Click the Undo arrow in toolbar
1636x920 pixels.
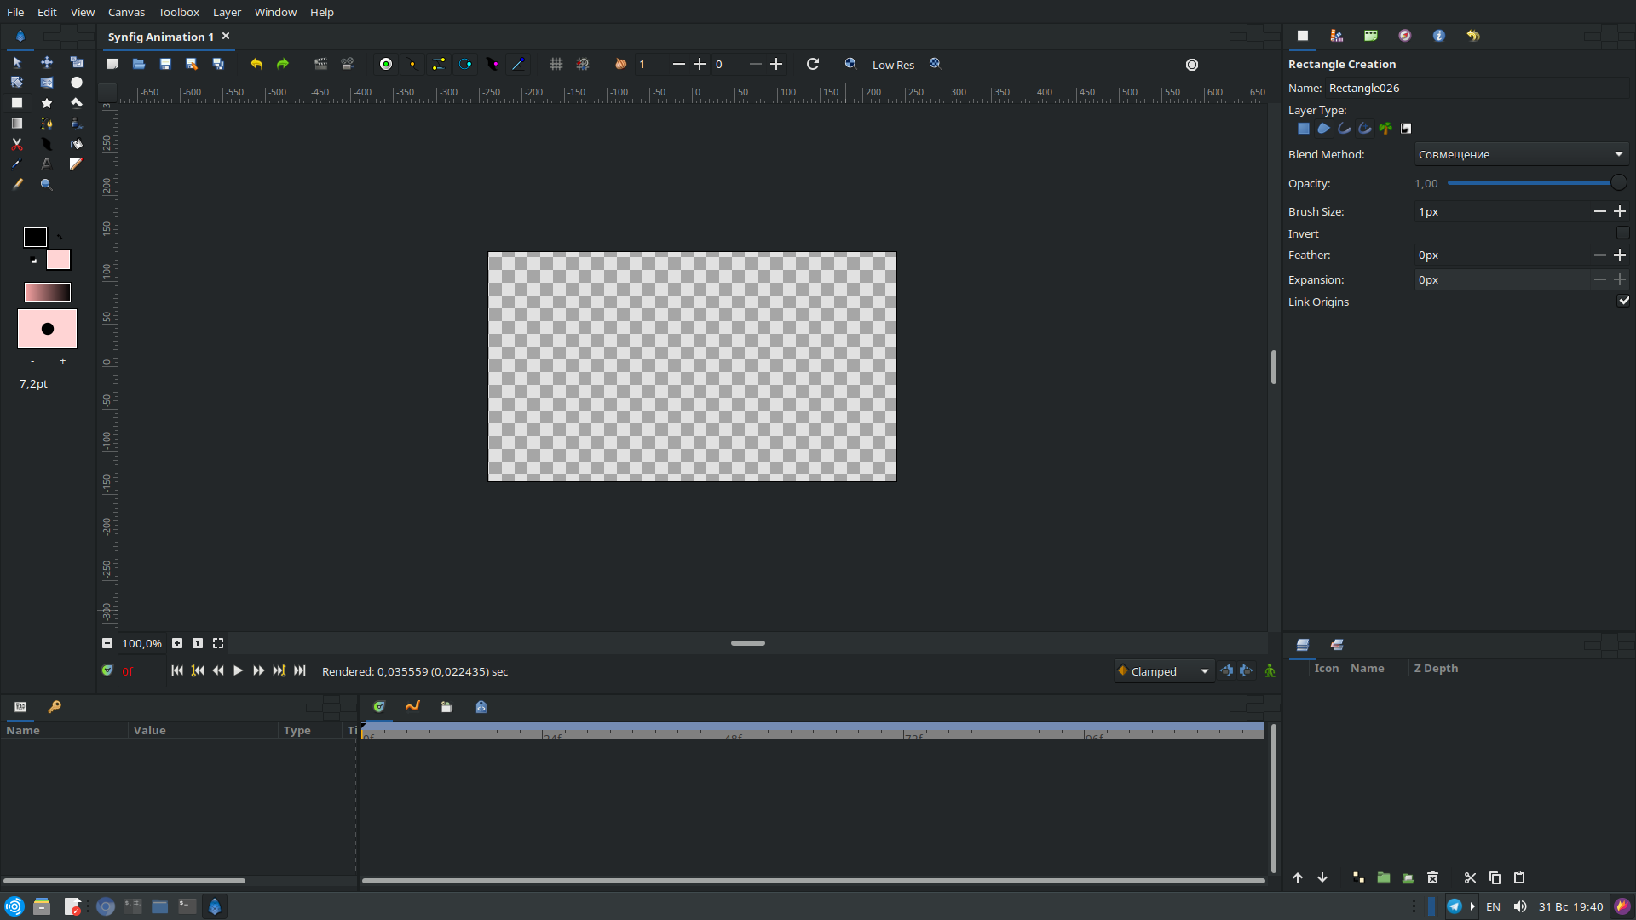click(256, 64)
